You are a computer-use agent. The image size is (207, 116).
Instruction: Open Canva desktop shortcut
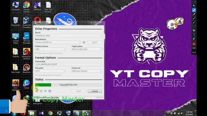pyautogui.click(x=27, y=84)
